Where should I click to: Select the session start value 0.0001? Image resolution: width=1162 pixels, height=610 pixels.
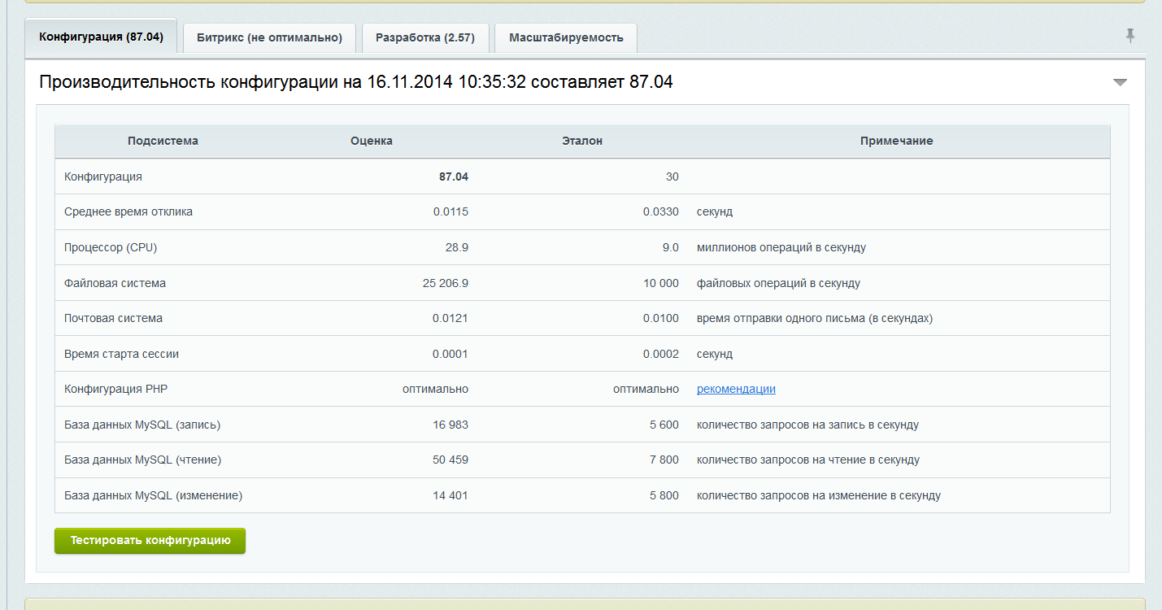coord(450,354)
